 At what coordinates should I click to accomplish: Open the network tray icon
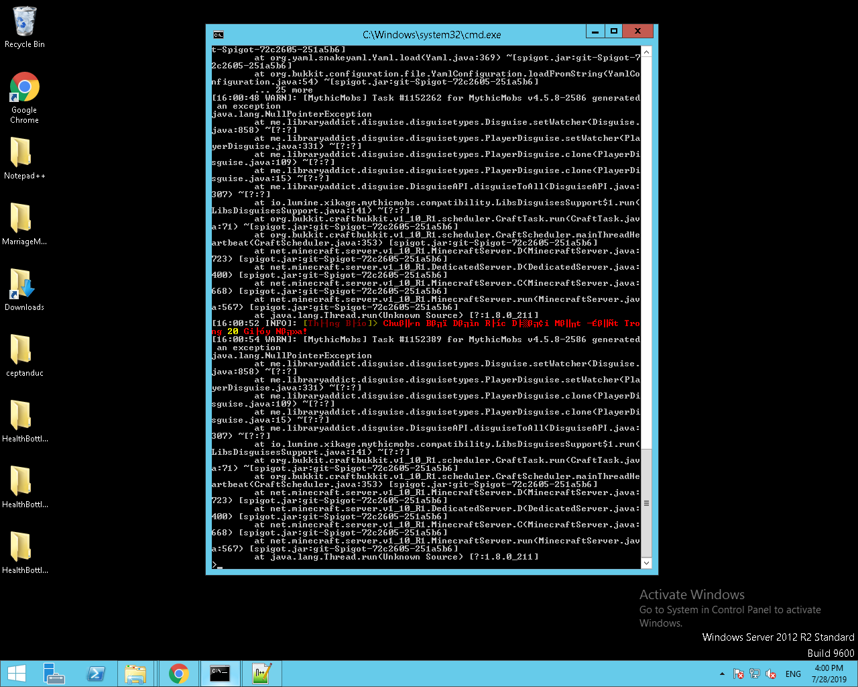[x=755, y=674]
